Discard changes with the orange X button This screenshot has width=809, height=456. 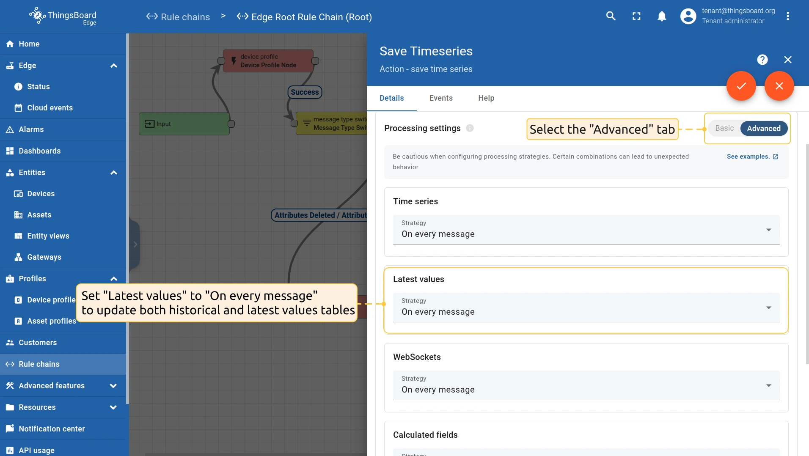pyautogui.click(x=779, y=86)
